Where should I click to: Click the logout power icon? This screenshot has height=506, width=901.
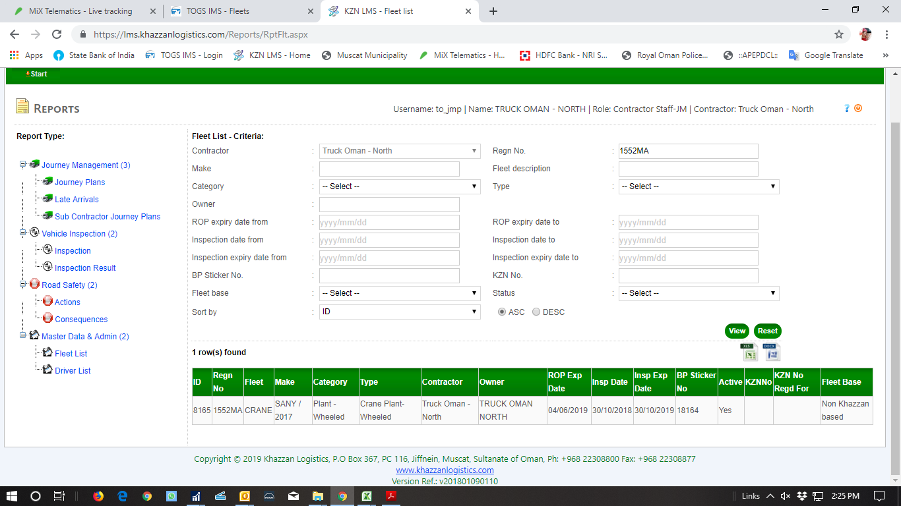tap(858, 108)
